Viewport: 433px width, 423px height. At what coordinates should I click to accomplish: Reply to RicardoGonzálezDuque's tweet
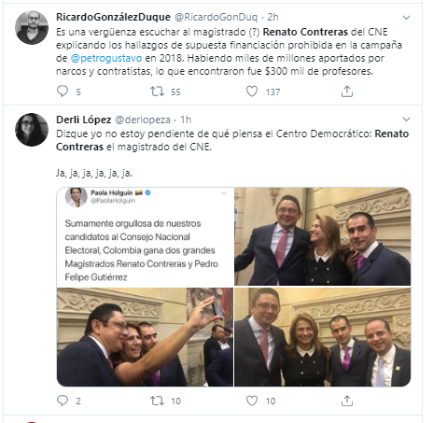tap(63, 92)
